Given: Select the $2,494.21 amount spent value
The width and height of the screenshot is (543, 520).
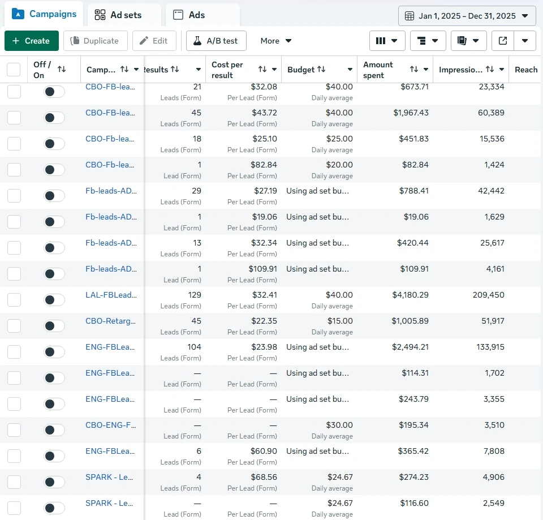Looking at the screenshot, I should 411,347.
